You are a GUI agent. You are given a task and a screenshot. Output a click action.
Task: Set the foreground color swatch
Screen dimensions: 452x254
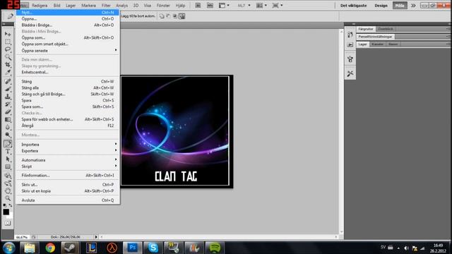click(x=6, y=212)
